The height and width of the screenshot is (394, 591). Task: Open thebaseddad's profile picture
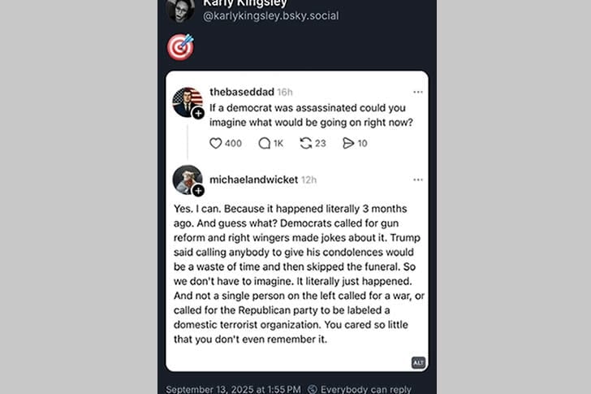[x=187, y=102]
